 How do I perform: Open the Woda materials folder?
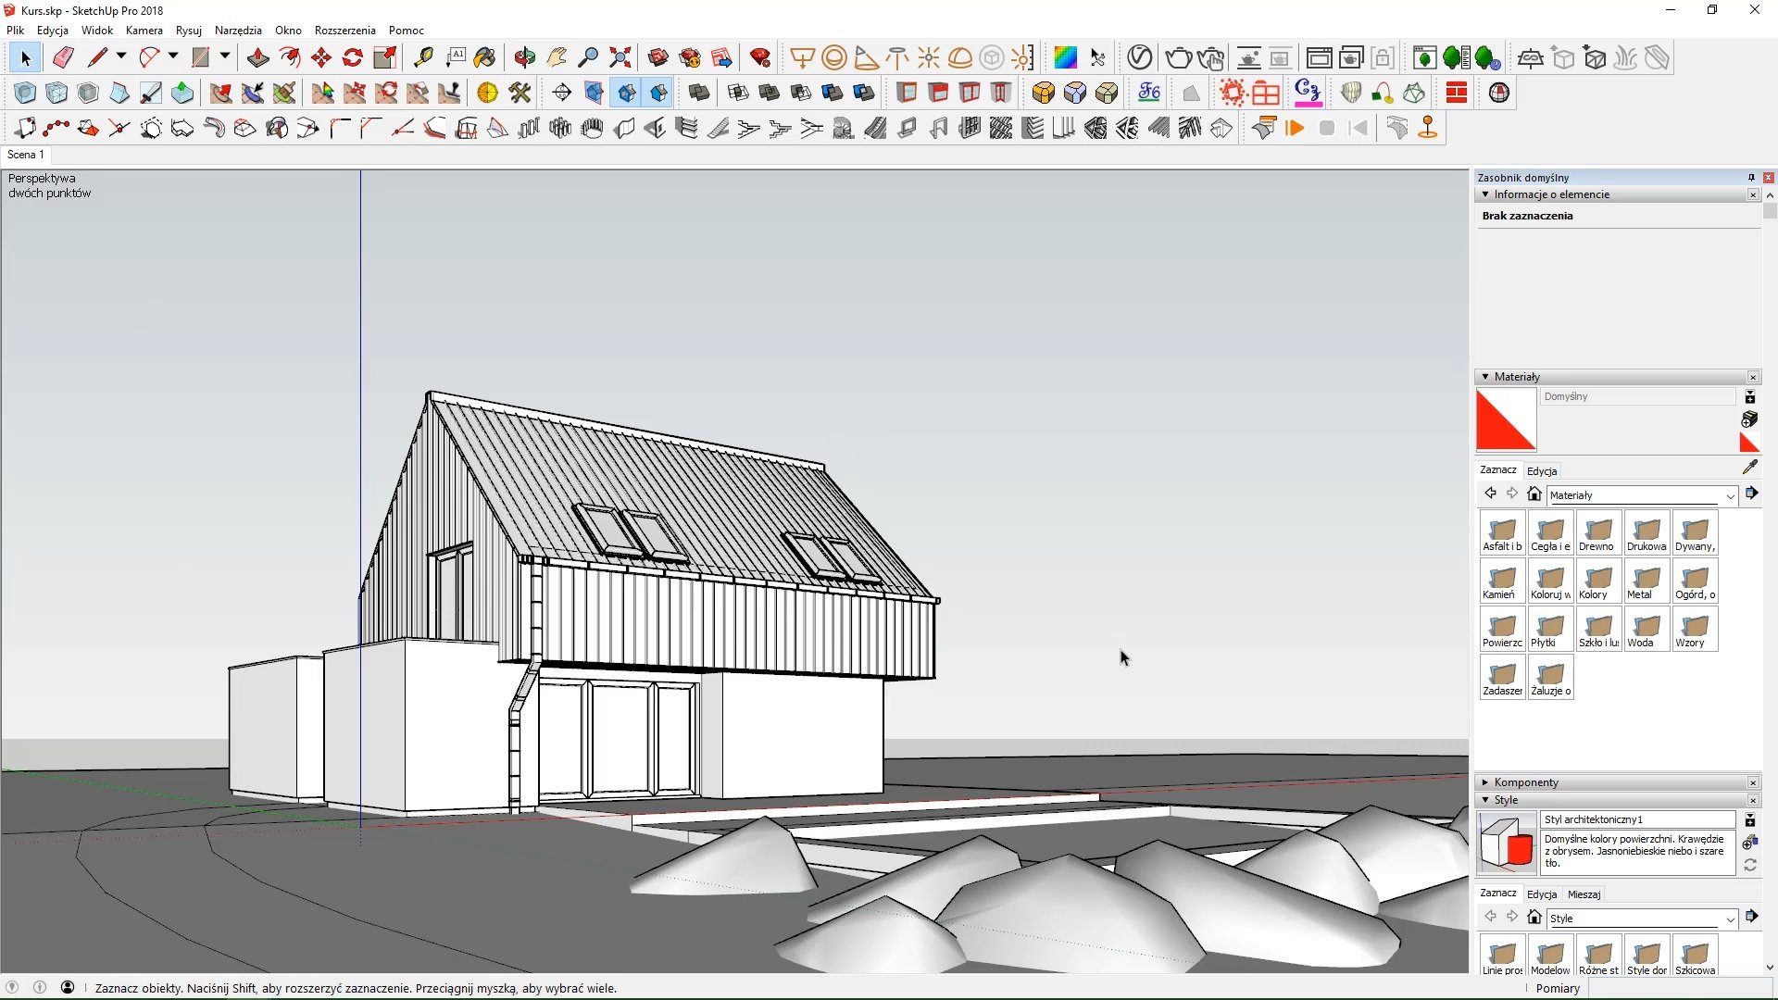coord(1647,630)
